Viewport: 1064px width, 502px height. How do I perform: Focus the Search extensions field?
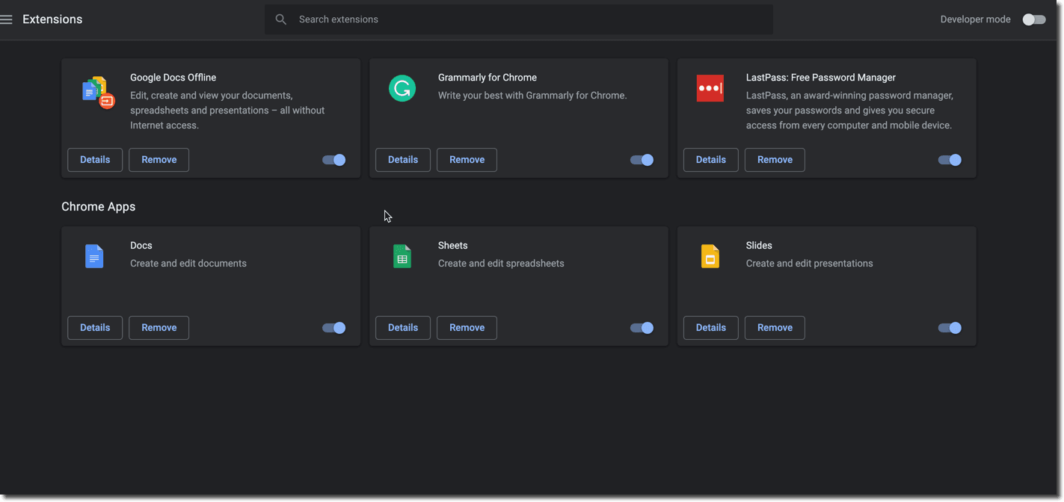click(x=519, y=19)
